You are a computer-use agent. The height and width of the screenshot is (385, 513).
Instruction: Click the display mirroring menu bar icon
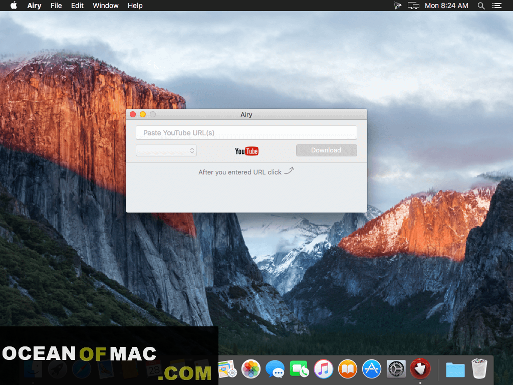pos(413,6)
